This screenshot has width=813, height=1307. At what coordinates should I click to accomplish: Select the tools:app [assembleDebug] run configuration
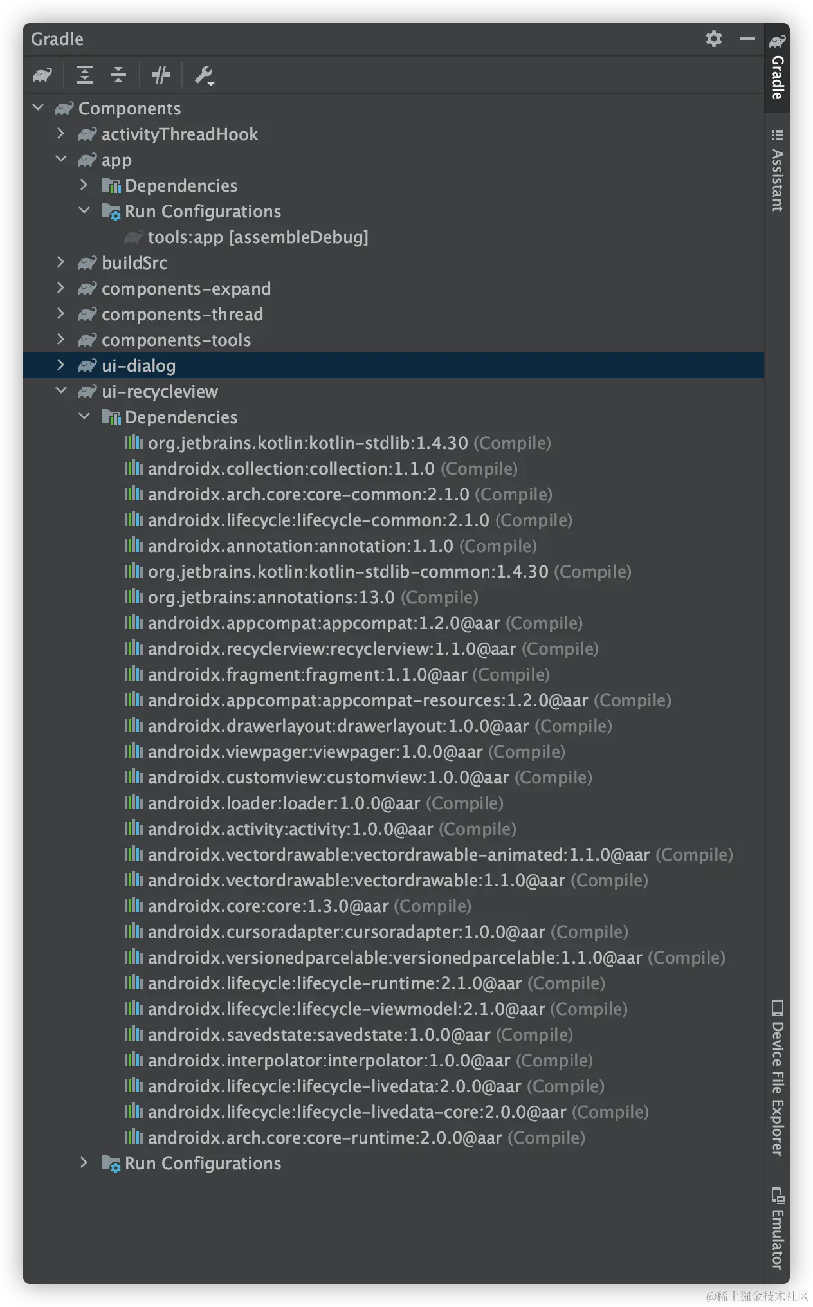257,237
